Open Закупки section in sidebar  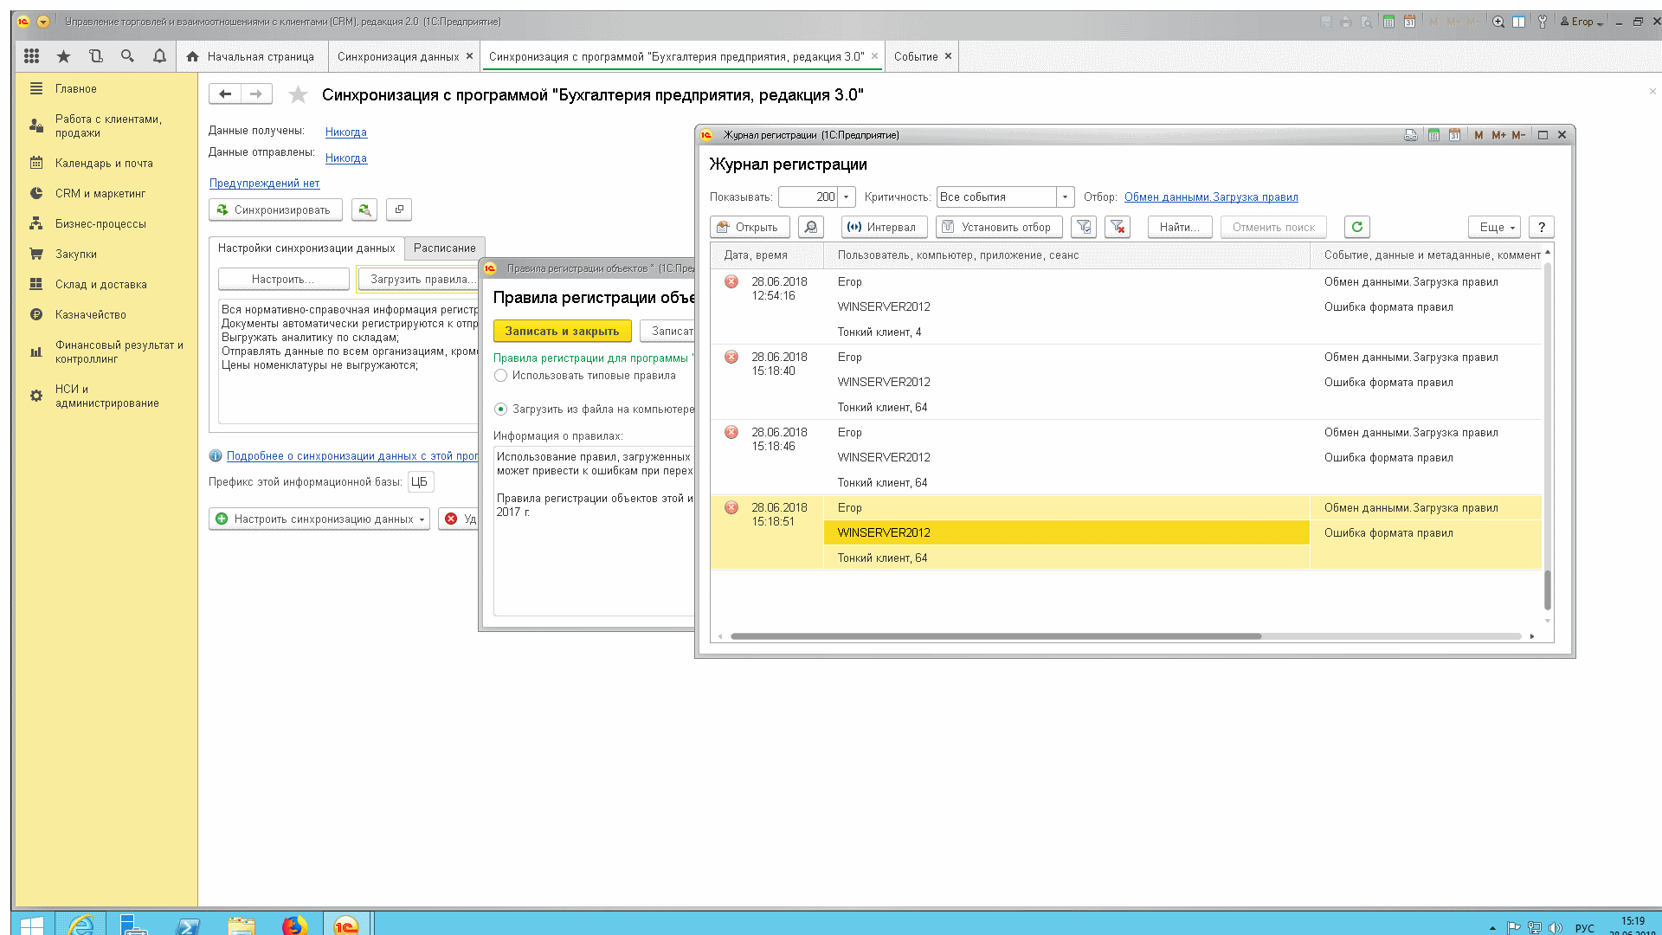pyautogui.click(x=76, y=255)
